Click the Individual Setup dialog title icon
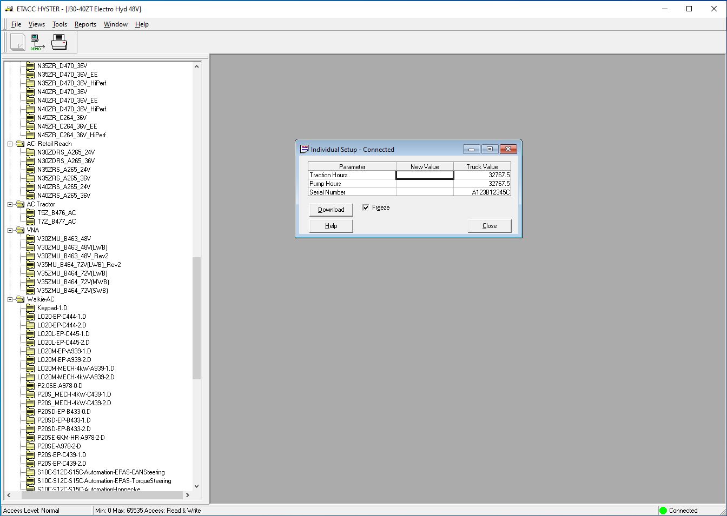Viewport: 727px width, 516px height. [x=305, y=149]
